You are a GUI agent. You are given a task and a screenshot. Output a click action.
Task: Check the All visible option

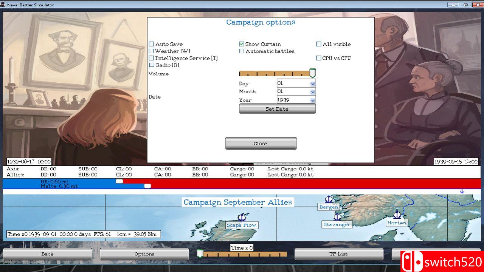[x=319, y=44]
